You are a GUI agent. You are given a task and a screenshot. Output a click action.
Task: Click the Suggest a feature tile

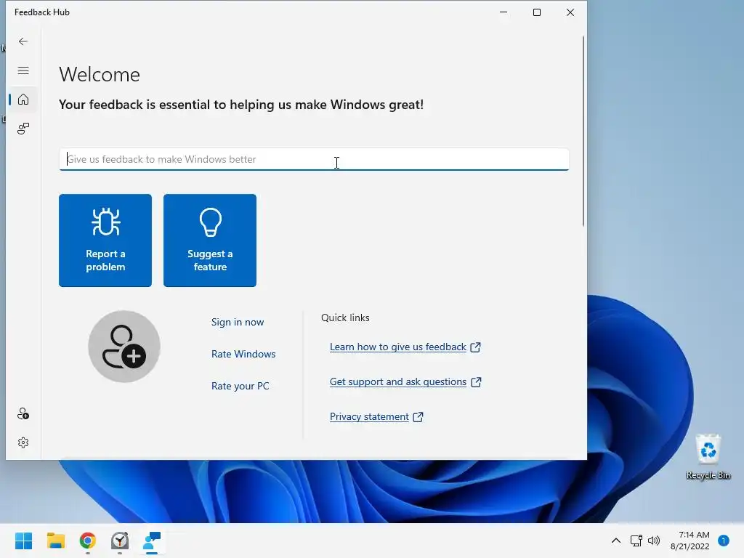(x=210, y=240)
